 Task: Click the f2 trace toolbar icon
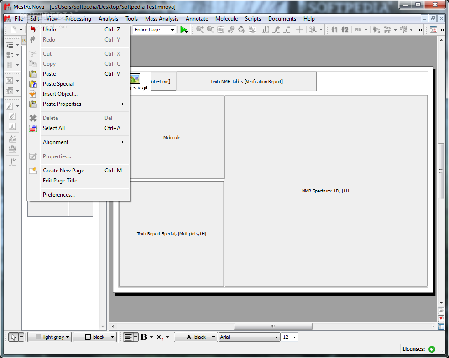tap(345, 30)
